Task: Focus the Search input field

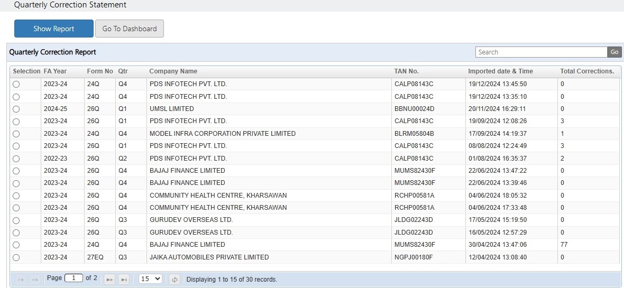Action: point(541,52)
